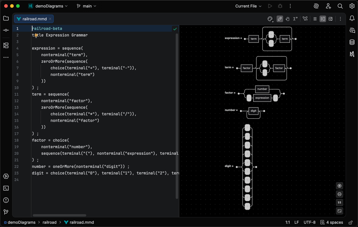The width and height of the screenshot is (358, 227).
Task: Open the Project folder tool window
Action: [x=6, y=18]
